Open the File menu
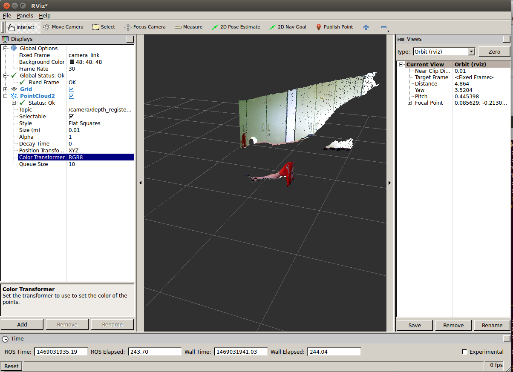 pos(7,15)
